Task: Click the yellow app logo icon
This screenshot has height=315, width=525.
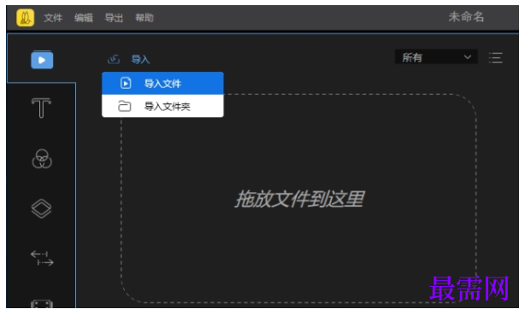Action: (x=26, y=17)
